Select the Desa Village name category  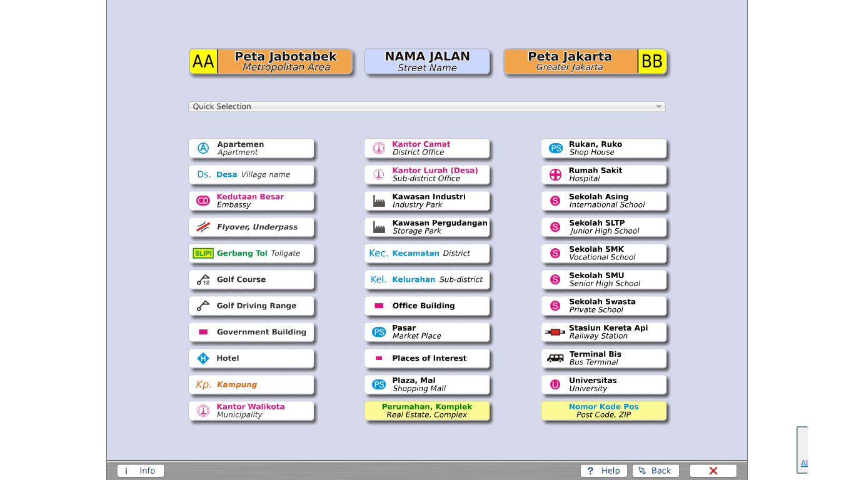click(x=251, y=174)
